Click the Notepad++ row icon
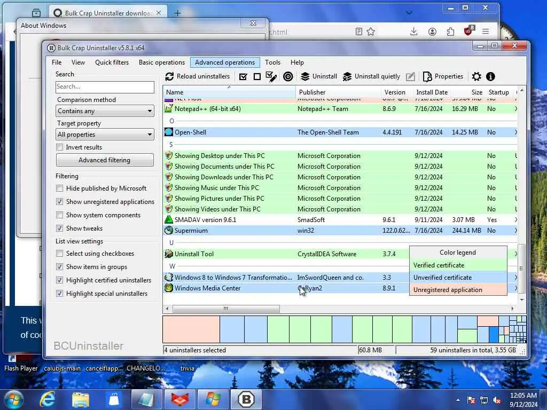Image resolution: width=547 pixels, height=410 pixels. click(168, 108)
